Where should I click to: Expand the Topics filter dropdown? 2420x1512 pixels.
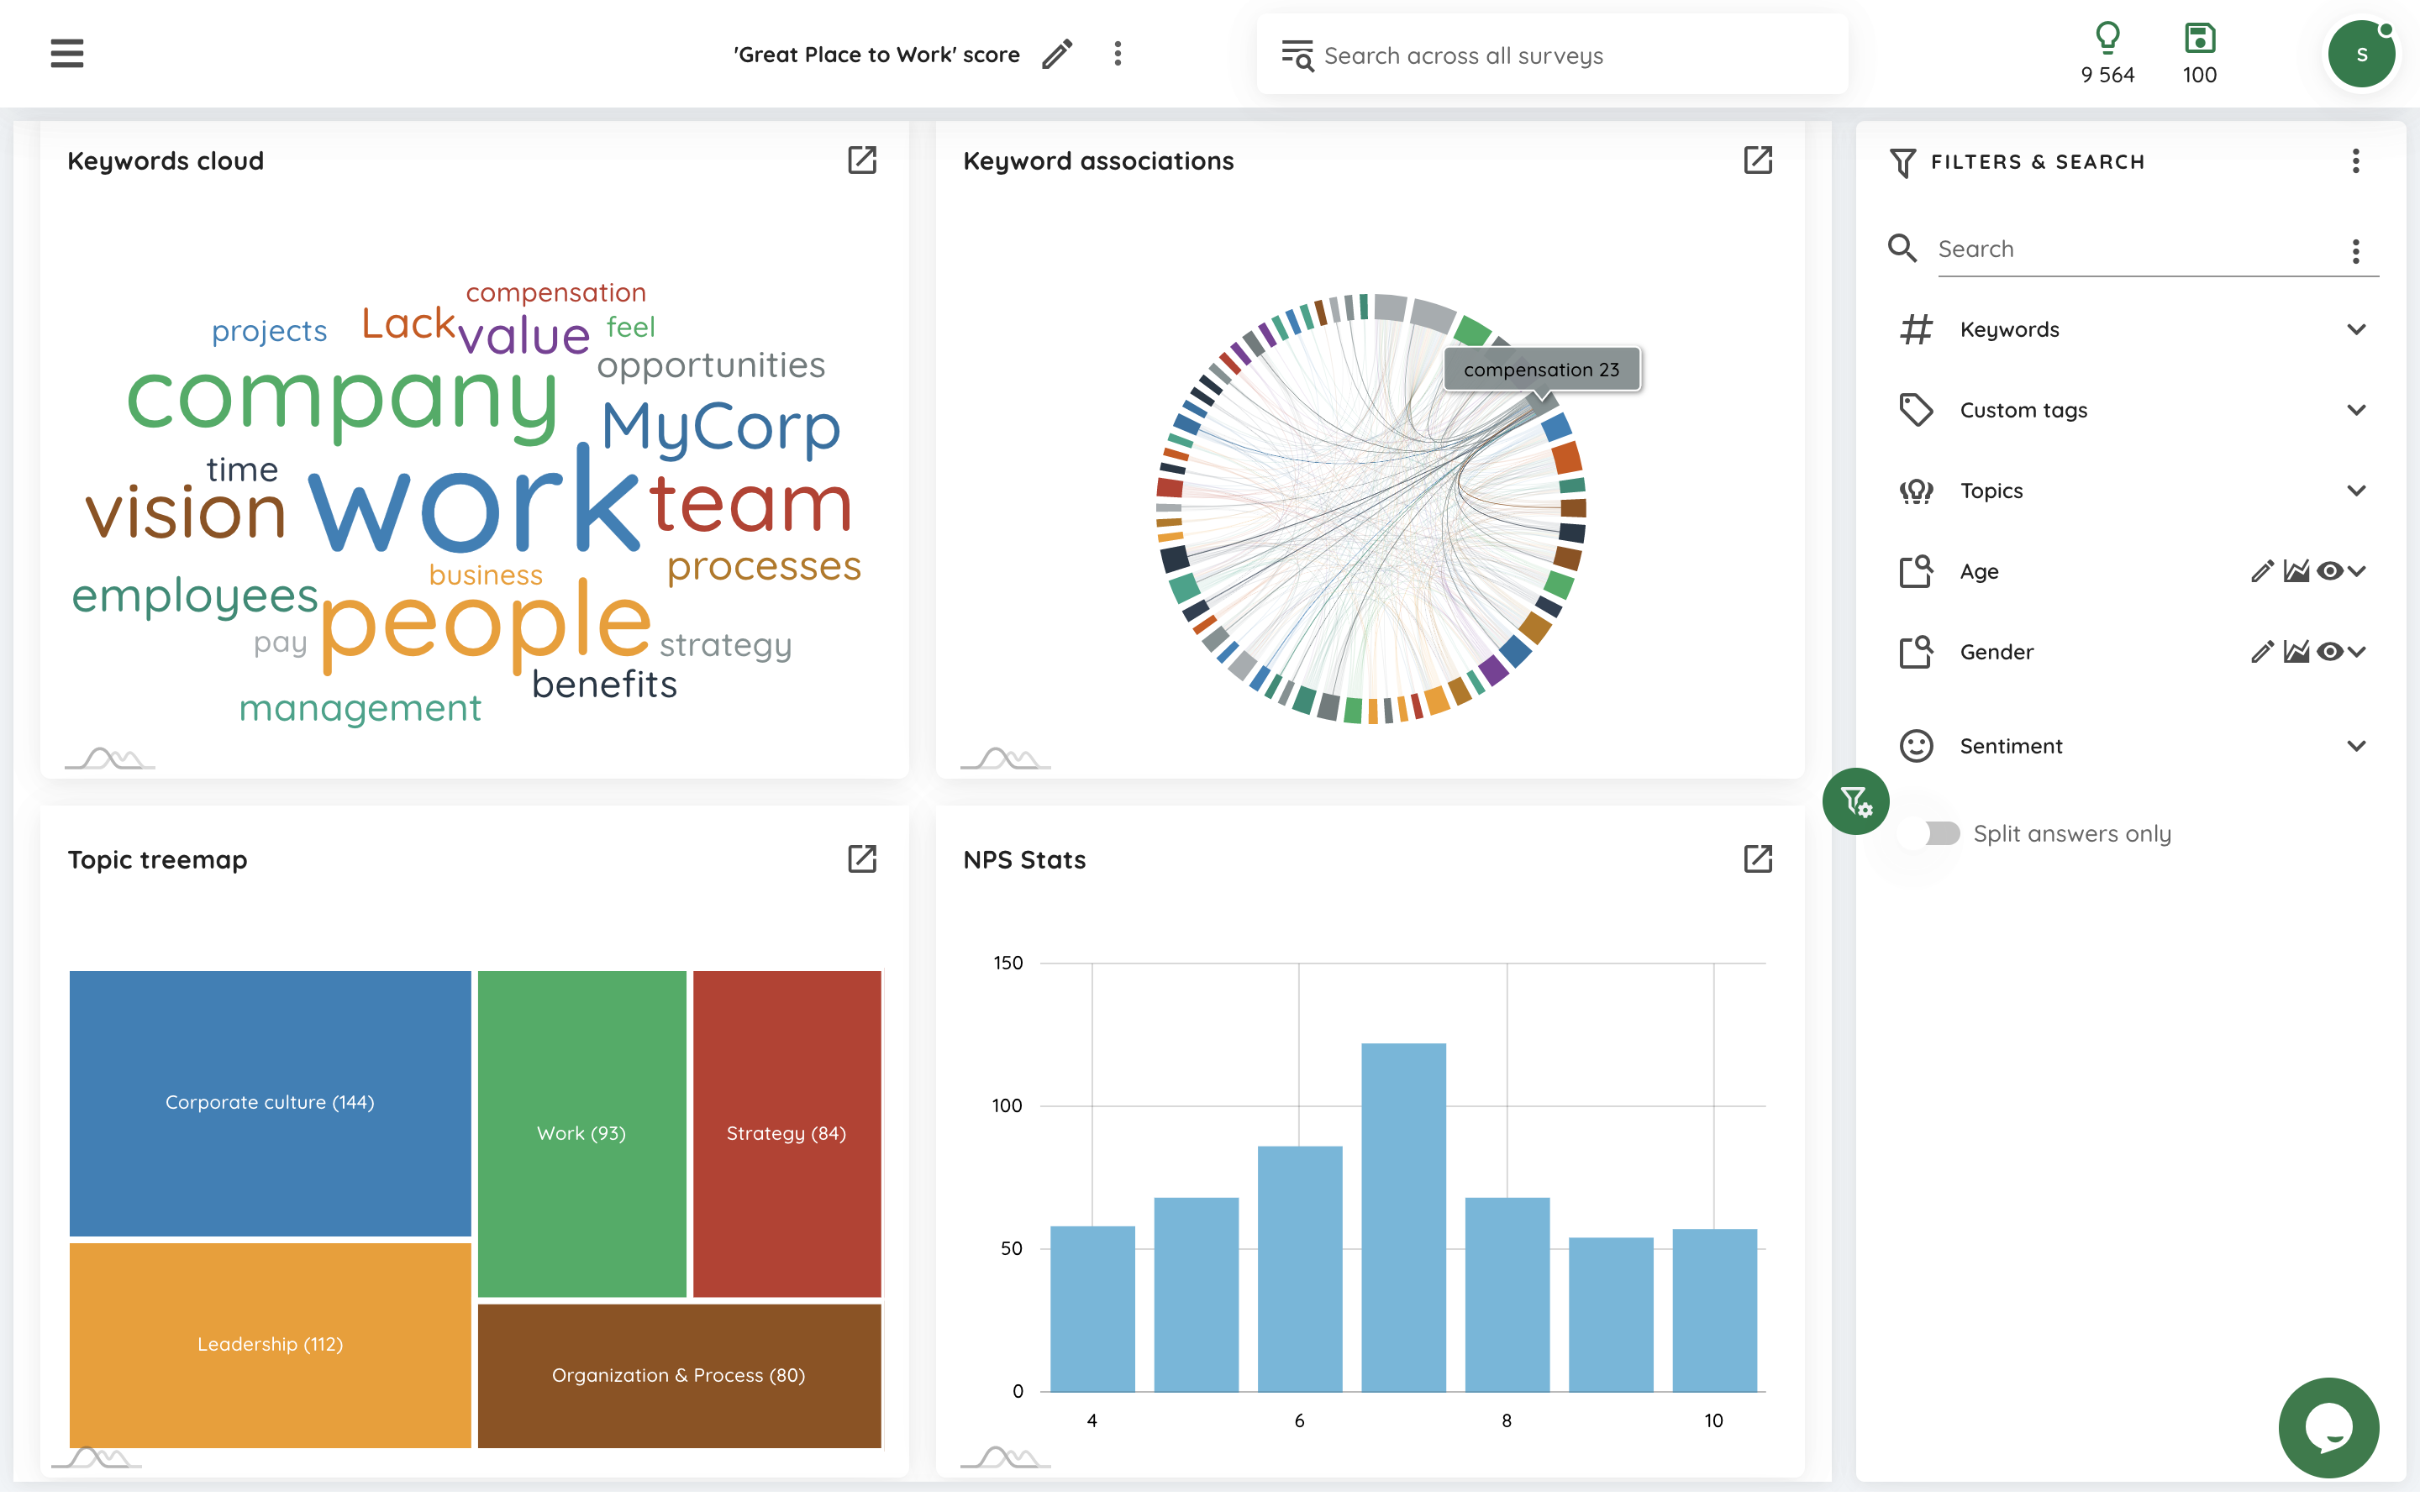tap(2356, 490)
